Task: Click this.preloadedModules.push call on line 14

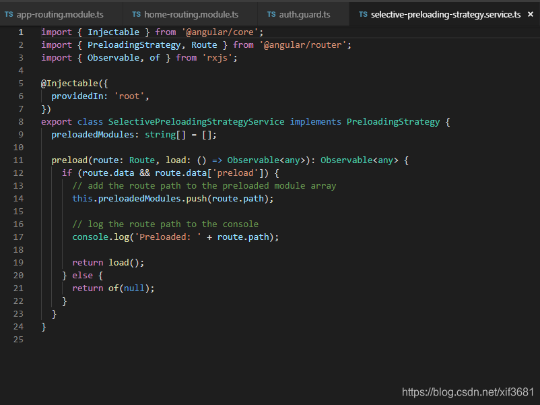Action: click(173, 198)
